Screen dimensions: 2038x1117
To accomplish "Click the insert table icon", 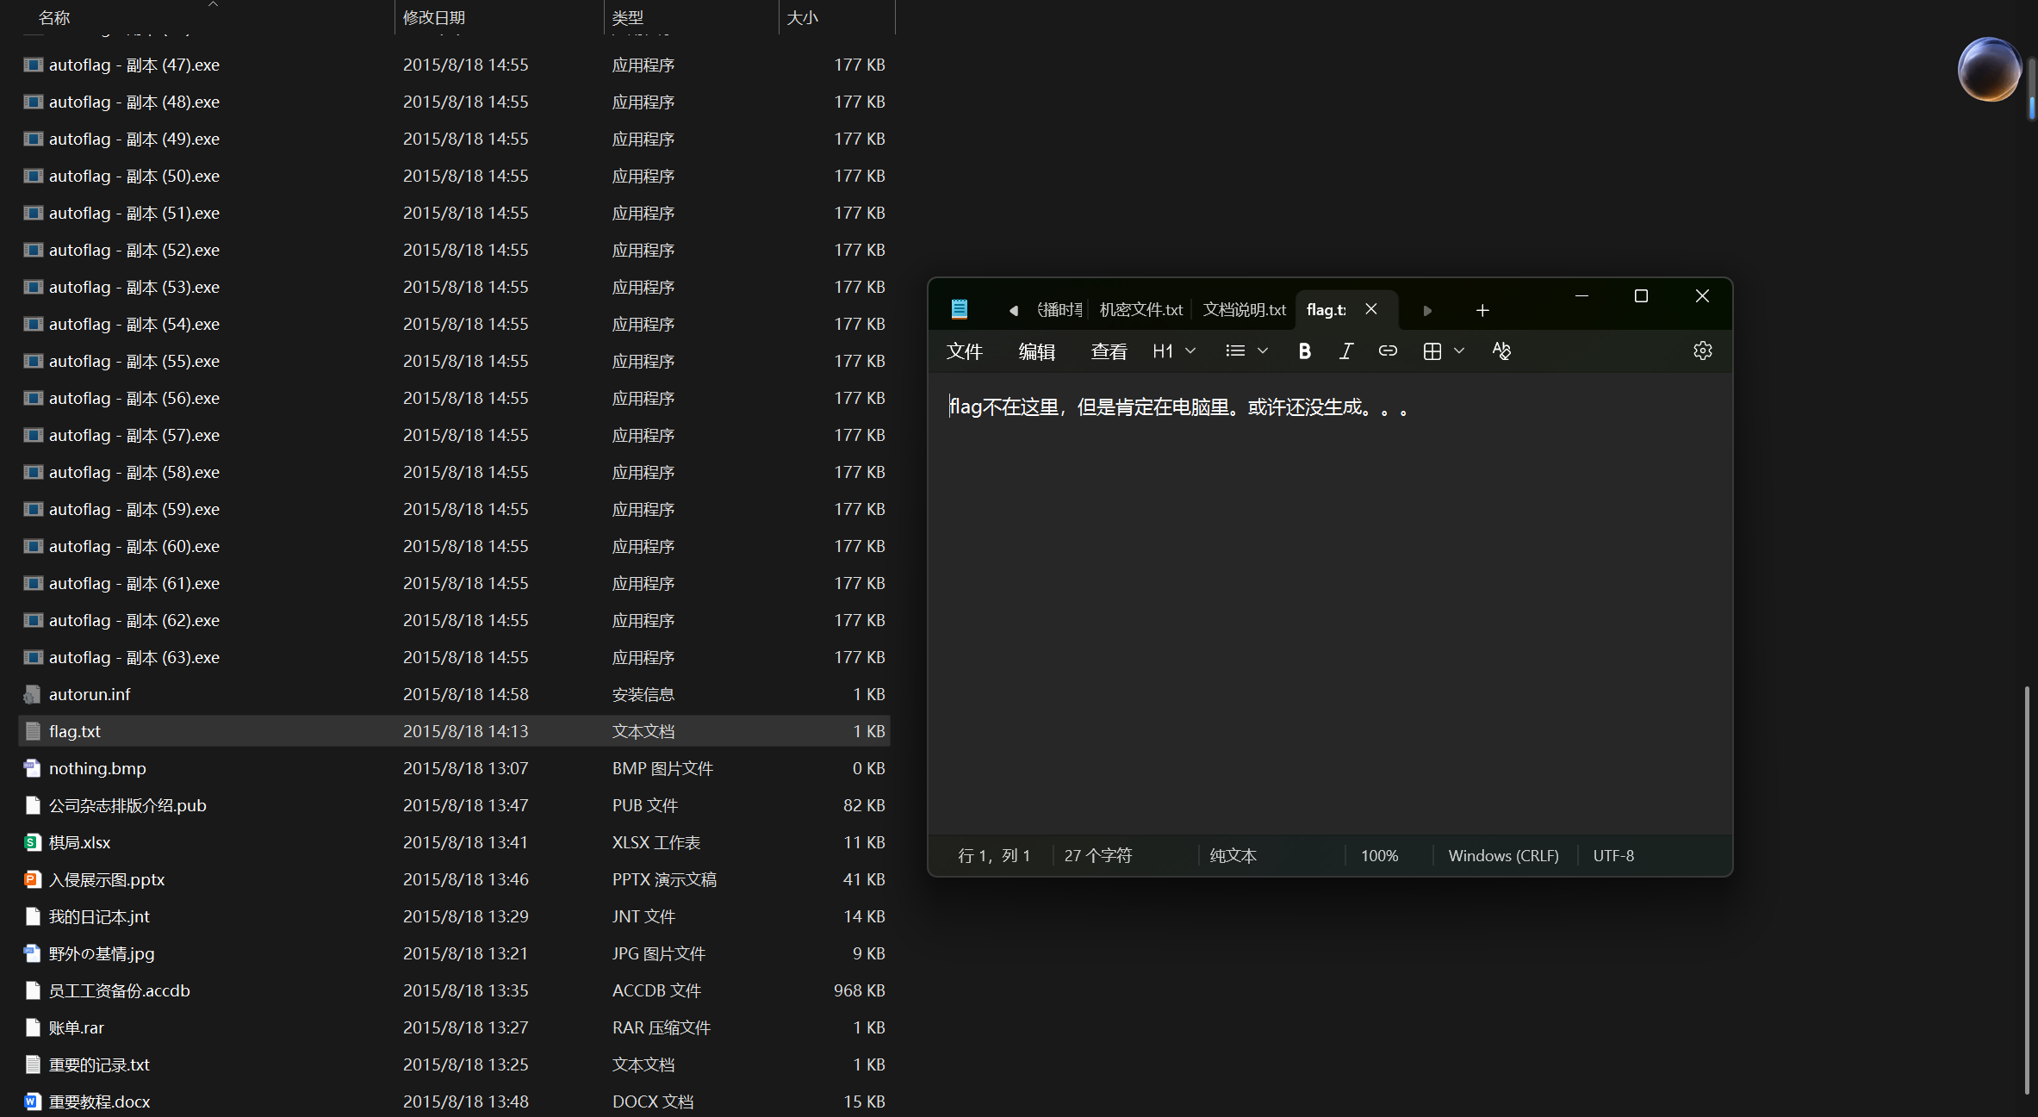I will 1432,351.
